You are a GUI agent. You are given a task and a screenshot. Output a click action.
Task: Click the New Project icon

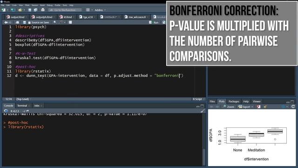[13, 10]
